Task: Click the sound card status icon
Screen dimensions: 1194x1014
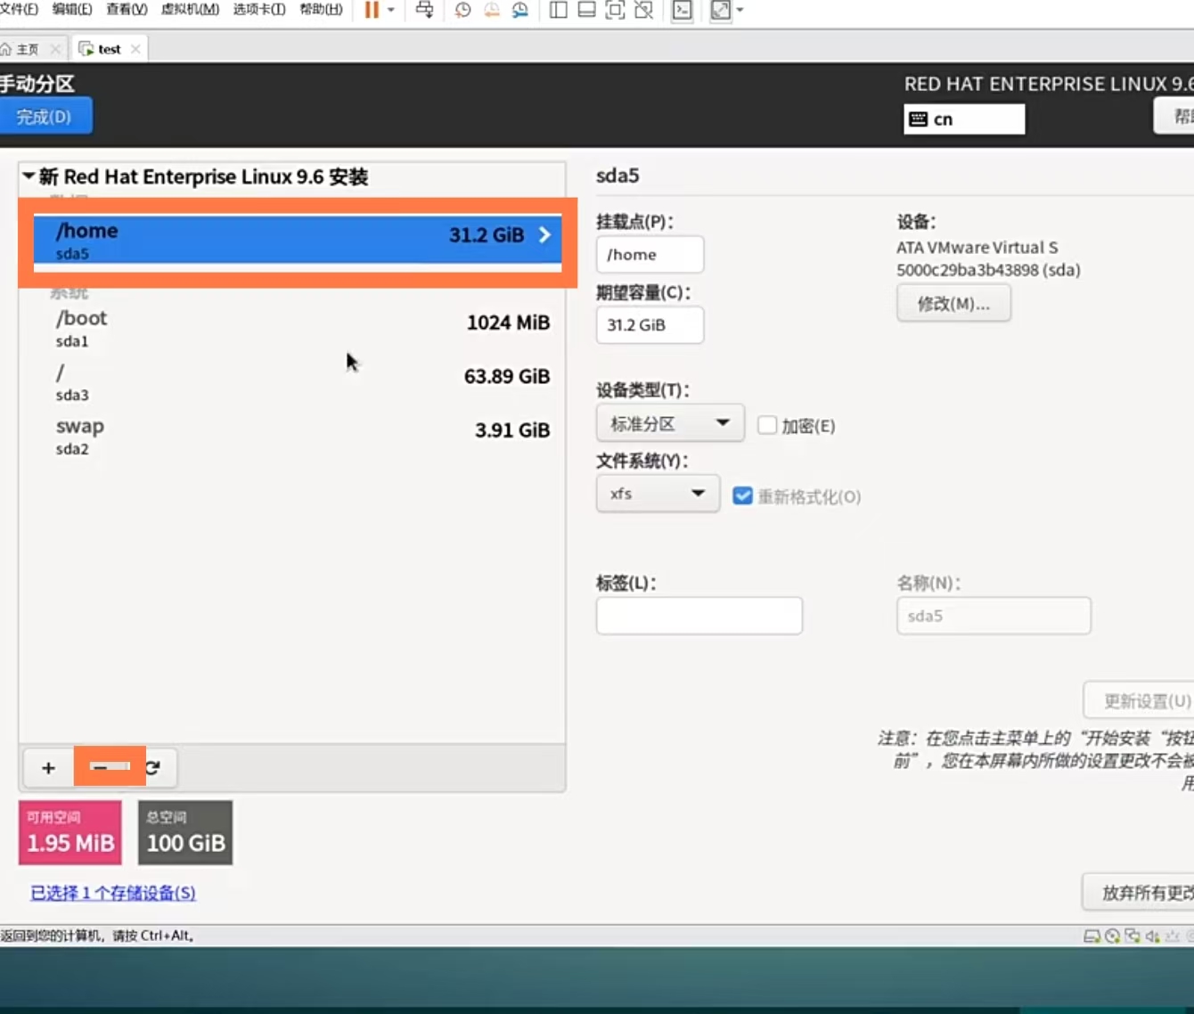Action: click(x=1152, y=936)
